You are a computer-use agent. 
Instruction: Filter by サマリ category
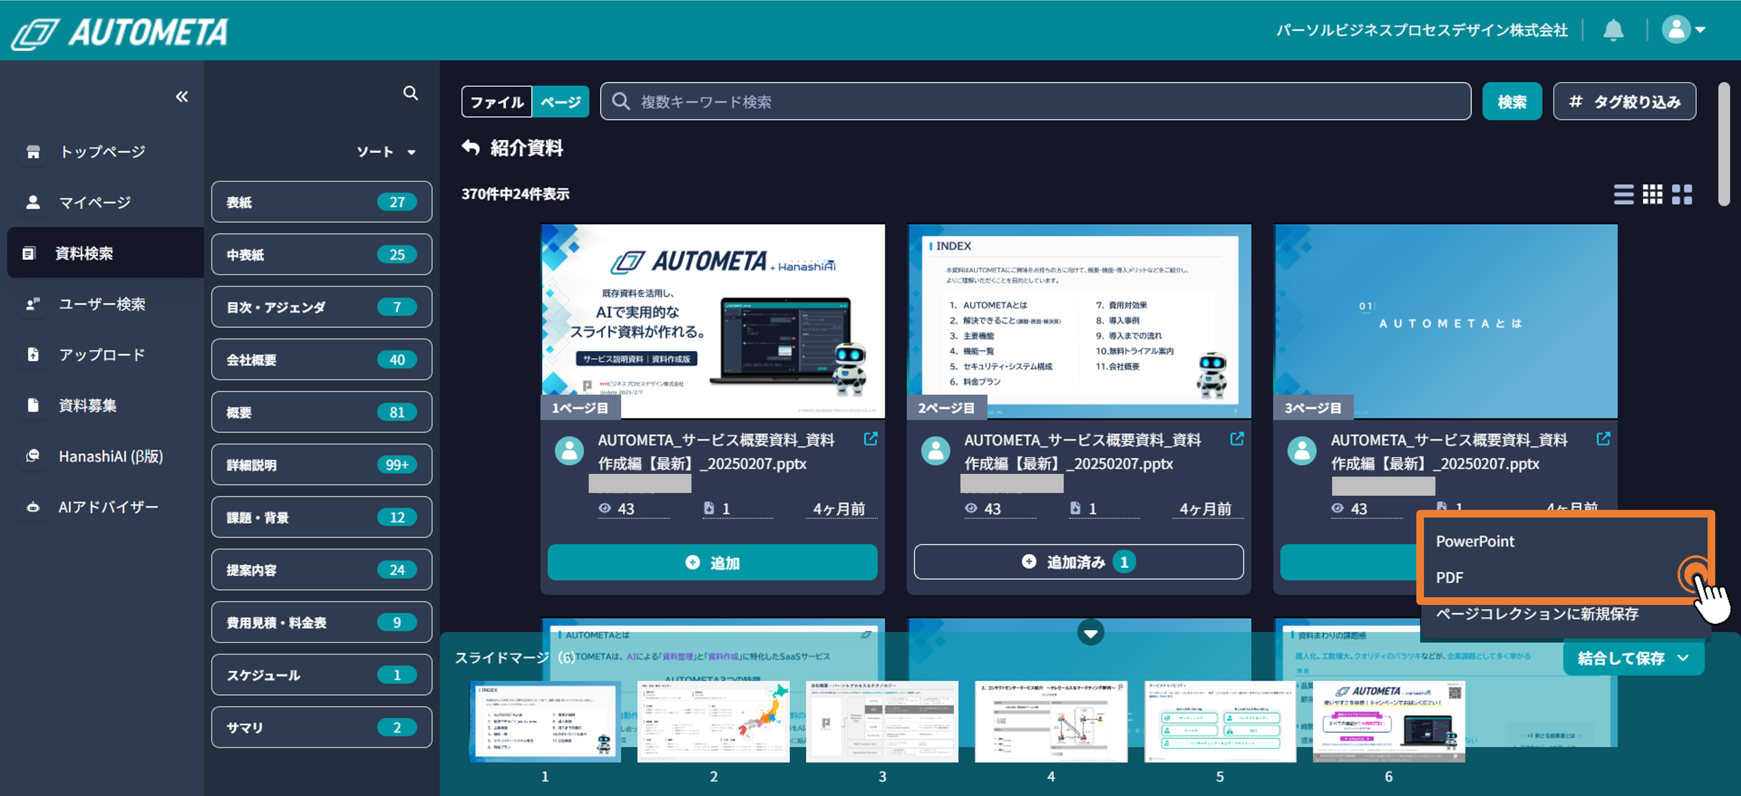tap(322, 727)
